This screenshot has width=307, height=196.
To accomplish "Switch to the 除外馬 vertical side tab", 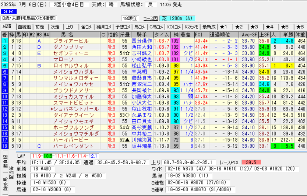I will (5, 187).
